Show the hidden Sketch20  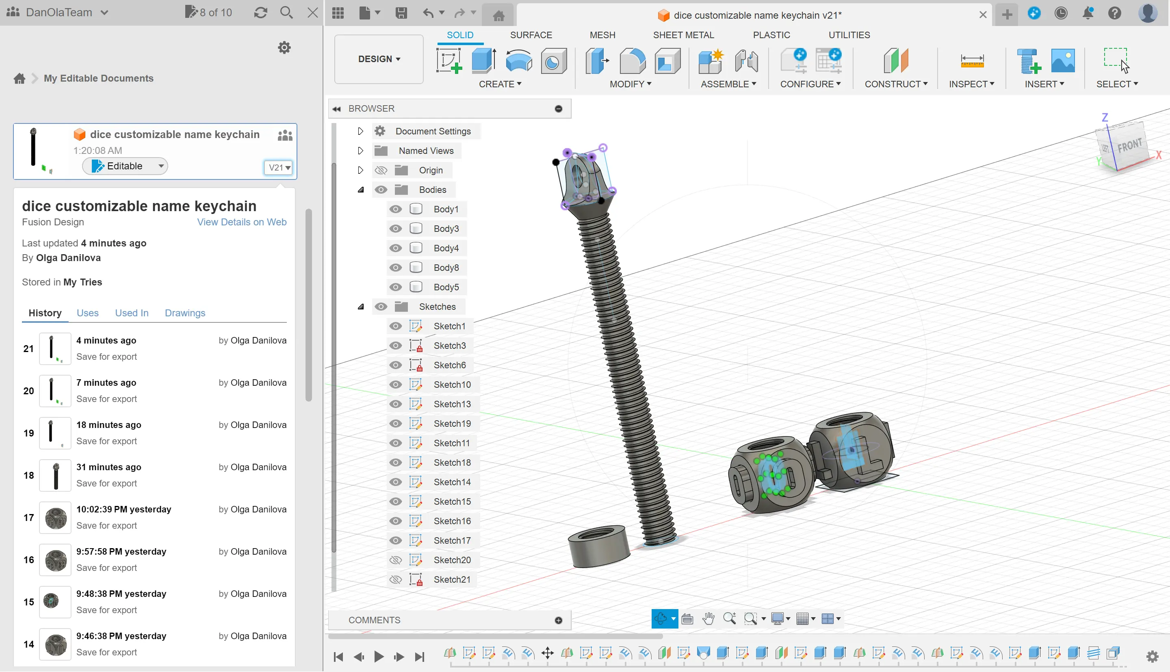coord(395,560)
